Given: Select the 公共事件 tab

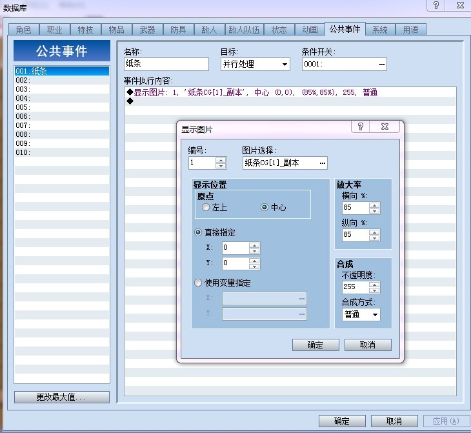Looking at the screenshot, I should [345, 29].
